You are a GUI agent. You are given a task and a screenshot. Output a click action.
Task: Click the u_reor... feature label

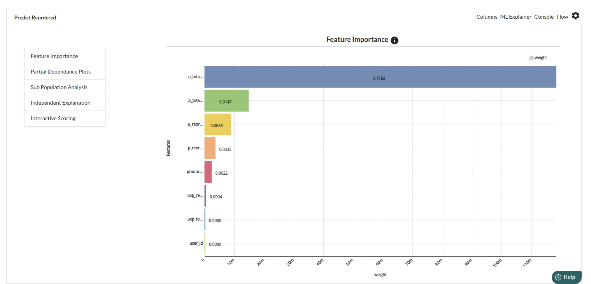coord(195,124)
